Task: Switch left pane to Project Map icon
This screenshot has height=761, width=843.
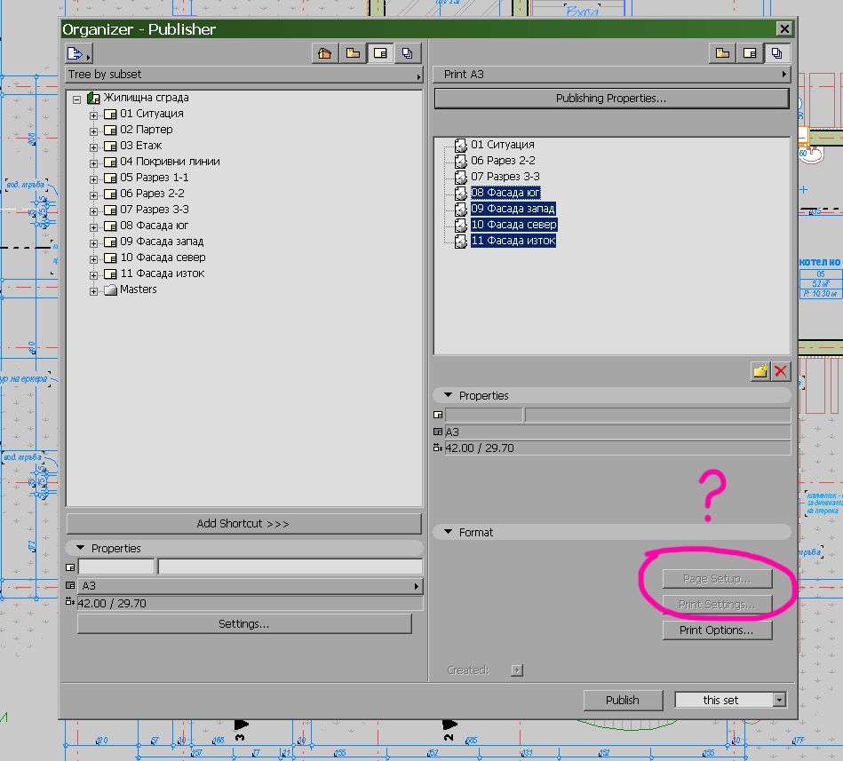Action: click(325, 53)
